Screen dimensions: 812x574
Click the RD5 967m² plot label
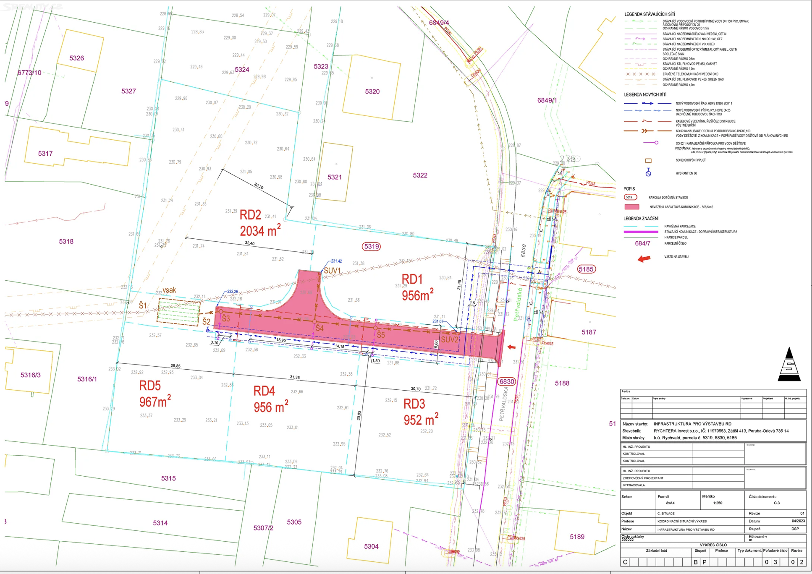[x=155, y=394]
